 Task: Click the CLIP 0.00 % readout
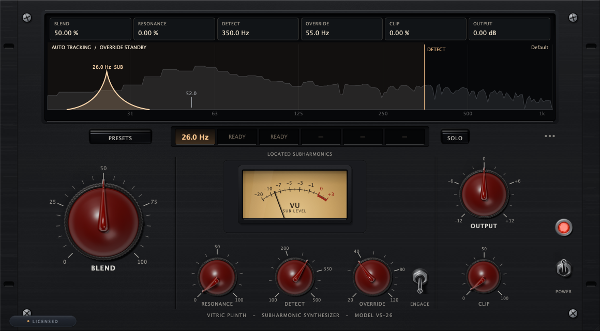426,28
